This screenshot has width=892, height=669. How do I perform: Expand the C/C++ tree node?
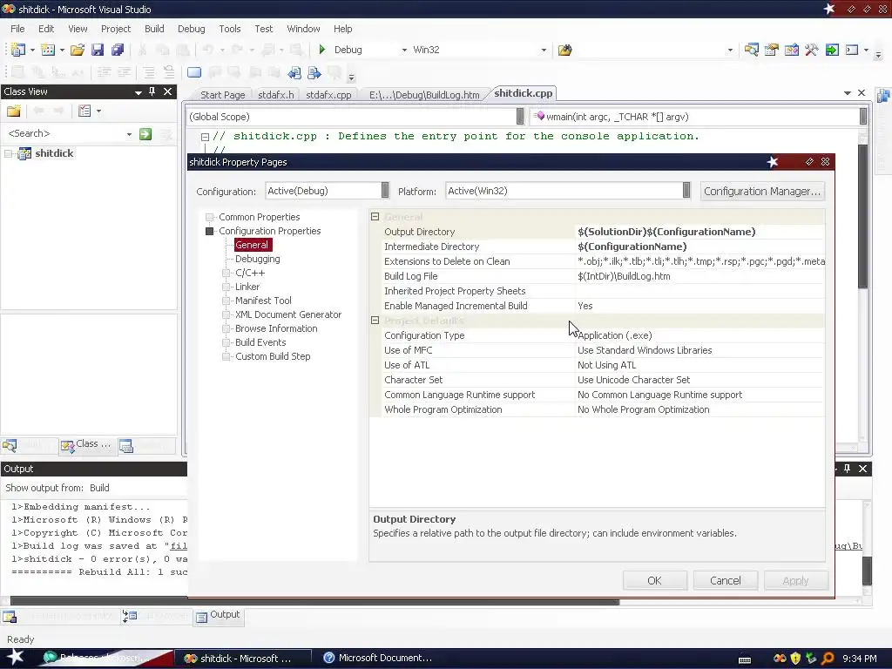(226, 273)
